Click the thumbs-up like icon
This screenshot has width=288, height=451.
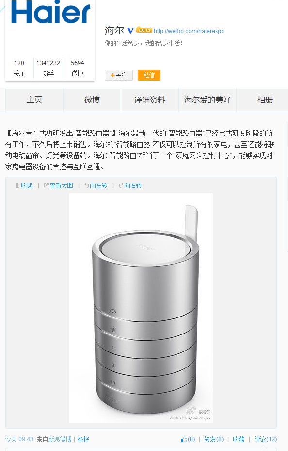184,439
